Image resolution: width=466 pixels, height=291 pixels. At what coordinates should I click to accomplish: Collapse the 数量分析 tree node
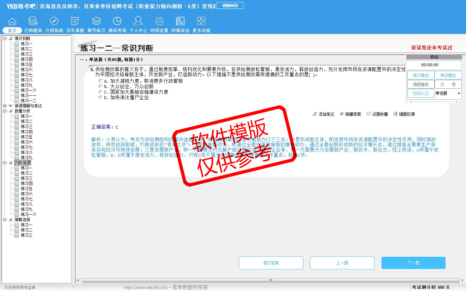point(5,111)
